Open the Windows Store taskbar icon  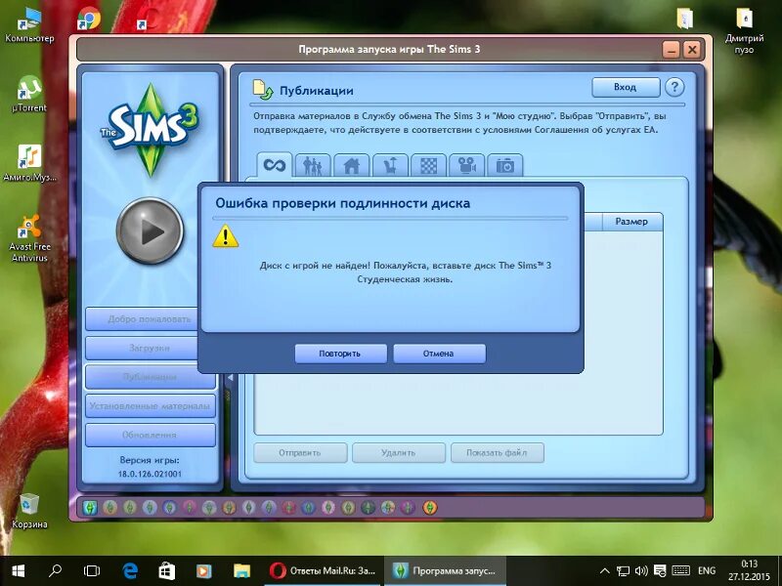coord(166,571)
